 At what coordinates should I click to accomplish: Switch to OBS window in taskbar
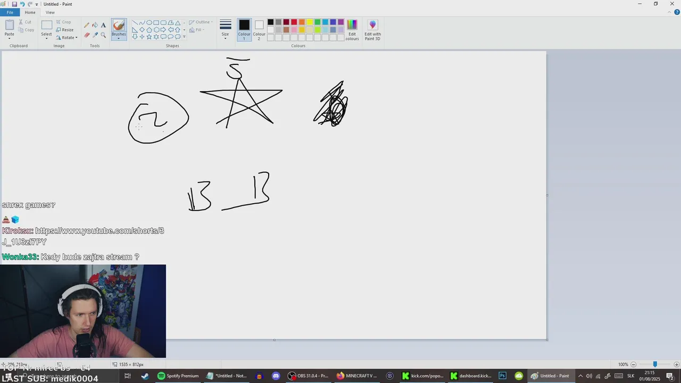pyautogui.click(x=309, y=376)
